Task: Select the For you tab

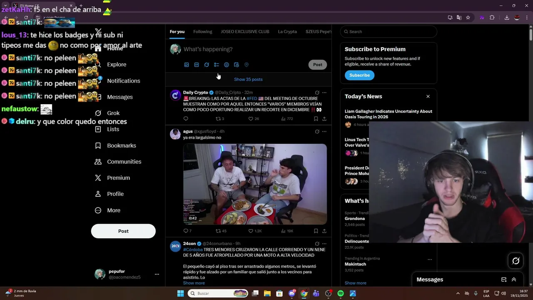Action: point(177,32)
